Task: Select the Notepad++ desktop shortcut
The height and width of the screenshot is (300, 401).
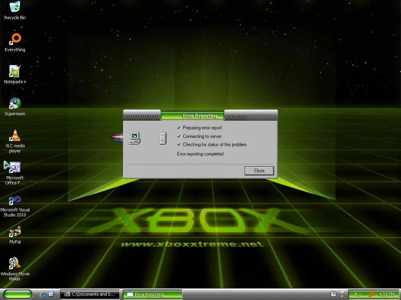Action: click(15, 75)
